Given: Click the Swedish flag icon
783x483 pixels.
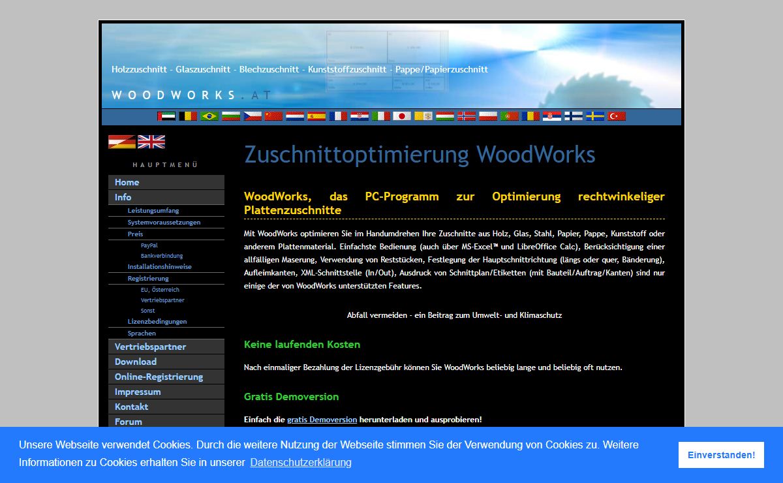Looking at the screenshot, I should pyautogui.click(x=595, y=116).
